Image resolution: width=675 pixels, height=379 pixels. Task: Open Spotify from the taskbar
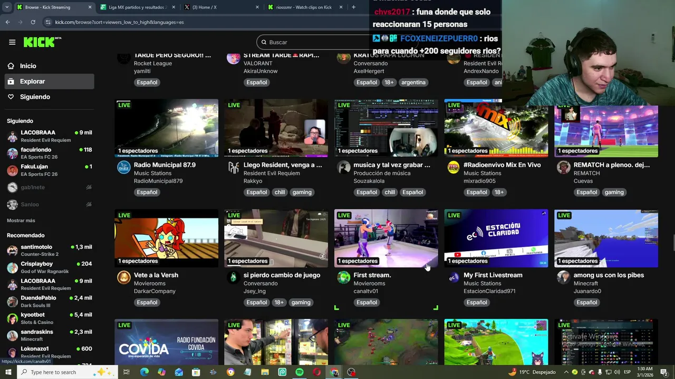coord(300,372)
